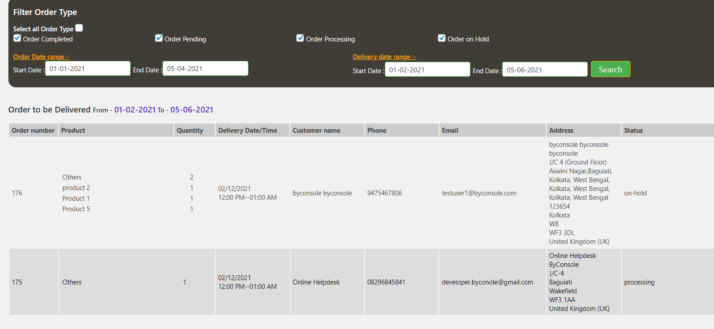Toggle the Order on Hold checkbox
The image size is (714, 329).
pos(442,38)
